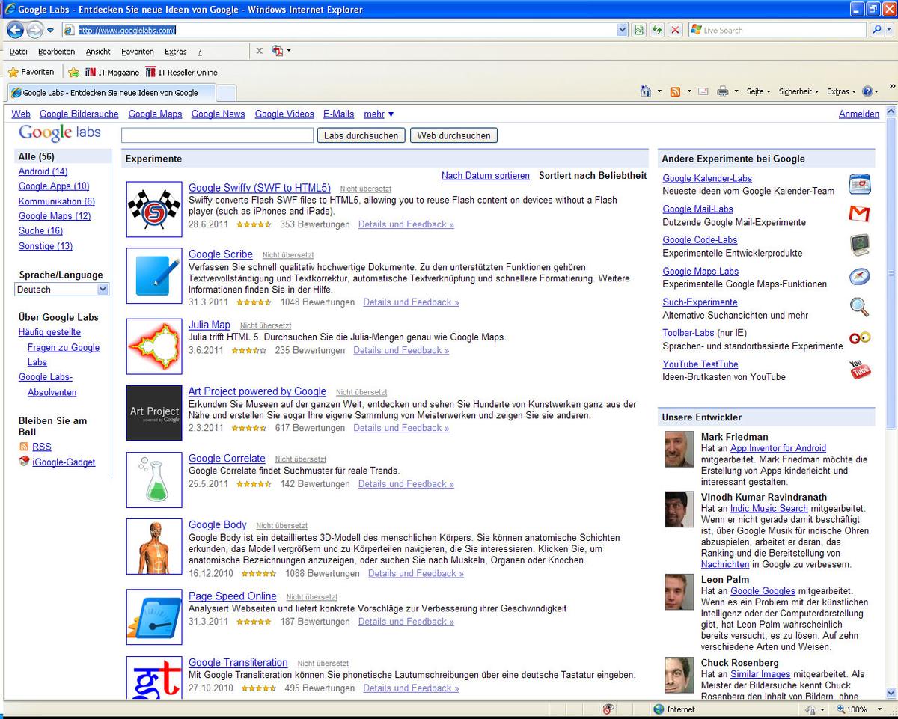Click the Google Correlate flask icon
The width and height of the screenshot is (898, 719).
click(x=154, y=480)
